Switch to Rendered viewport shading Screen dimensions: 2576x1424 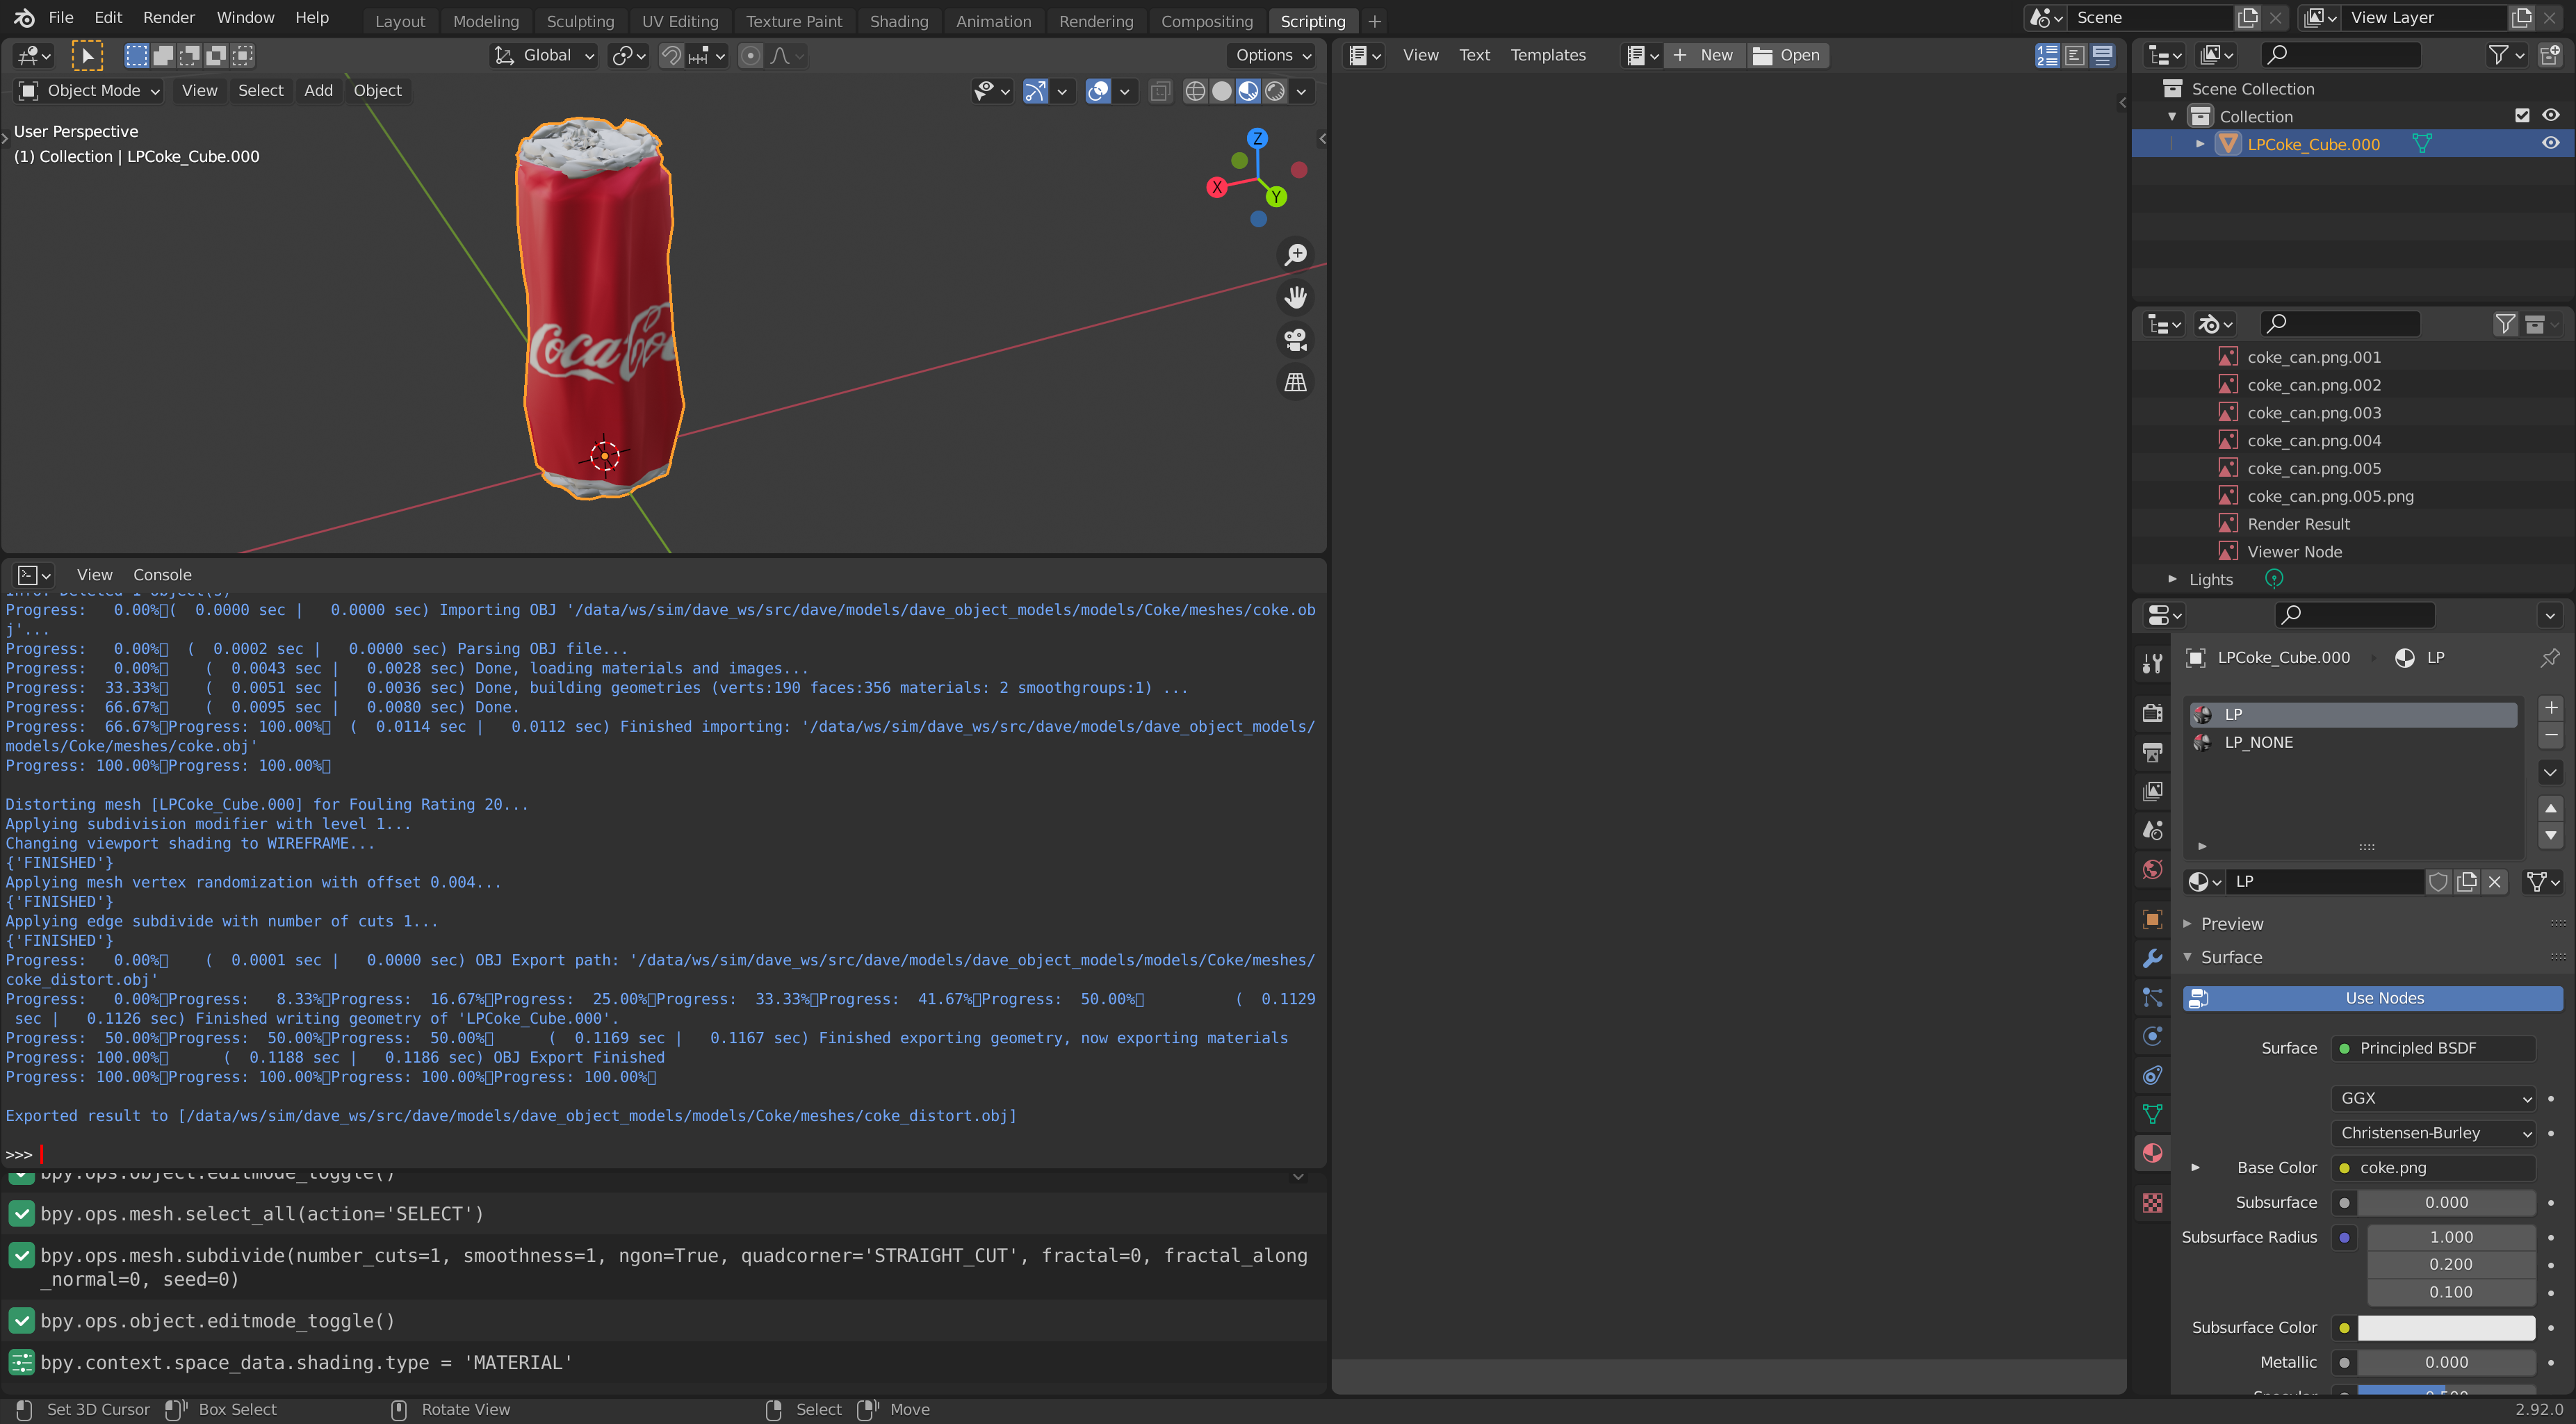pyautogui.click(x=1275, y=91)
